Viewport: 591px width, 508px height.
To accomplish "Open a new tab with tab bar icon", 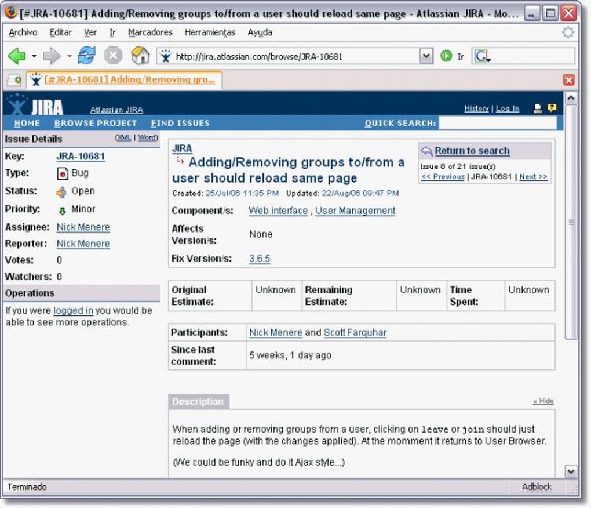I will click(x=14, y=80).
